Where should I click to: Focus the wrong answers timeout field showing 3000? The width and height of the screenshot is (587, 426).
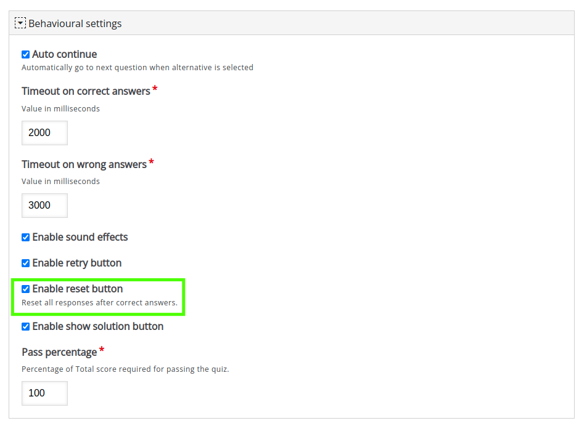[x=44, y=206]
